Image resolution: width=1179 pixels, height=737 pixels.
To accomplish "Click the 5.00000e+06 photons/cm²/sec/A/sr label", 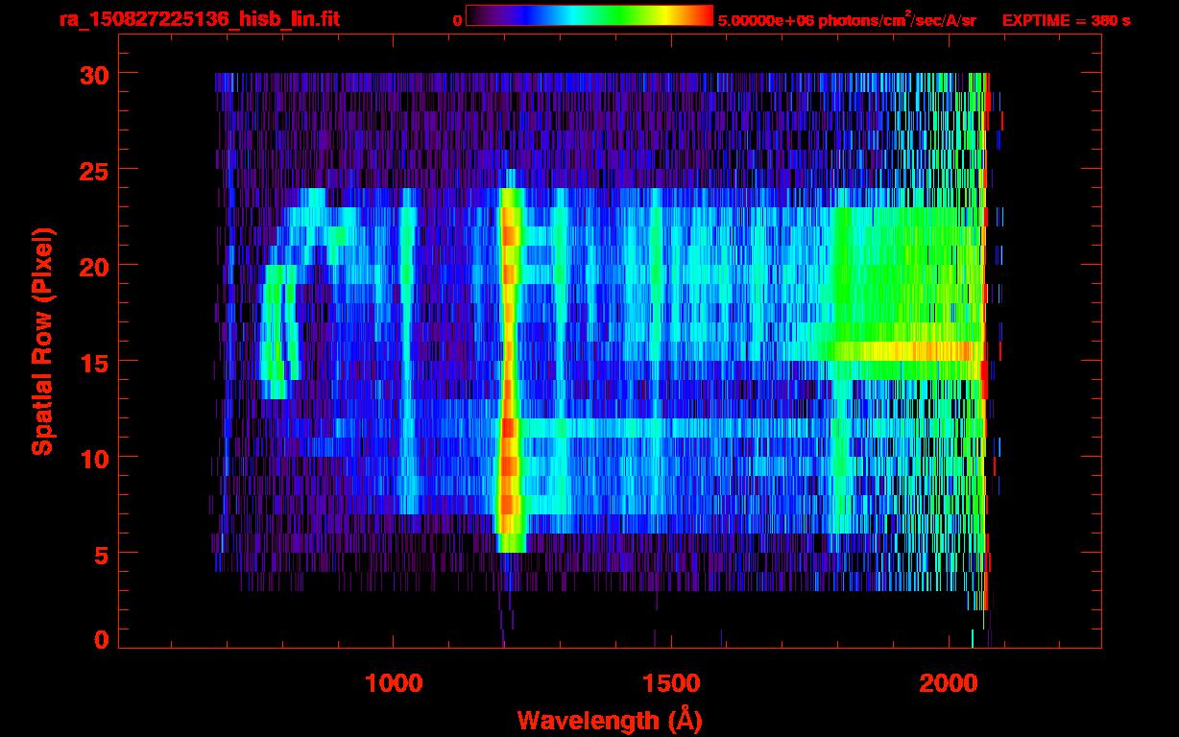I will point(847,19).
